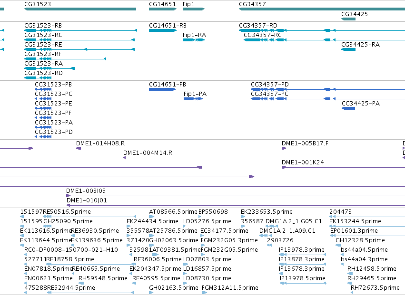Select transcript Fip1-RA
405x295 pixels.
194,40
